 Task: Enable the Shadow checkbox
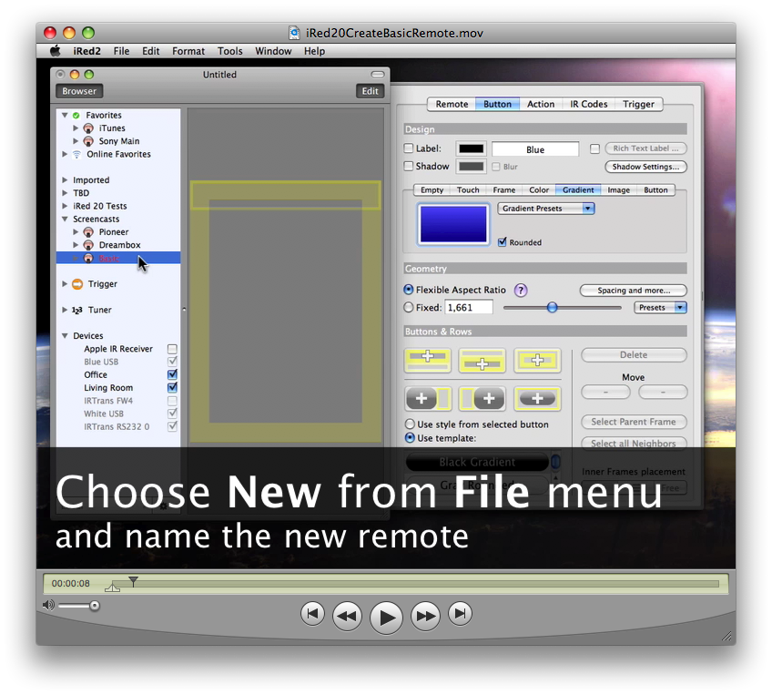(408, 166)
